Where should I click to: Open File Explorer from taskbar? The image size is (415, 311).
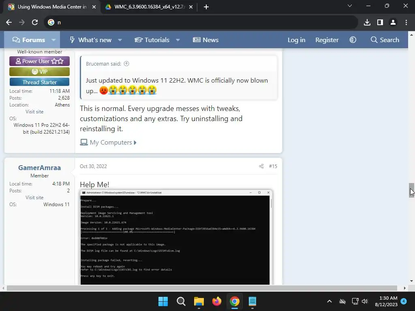point(199,301)
